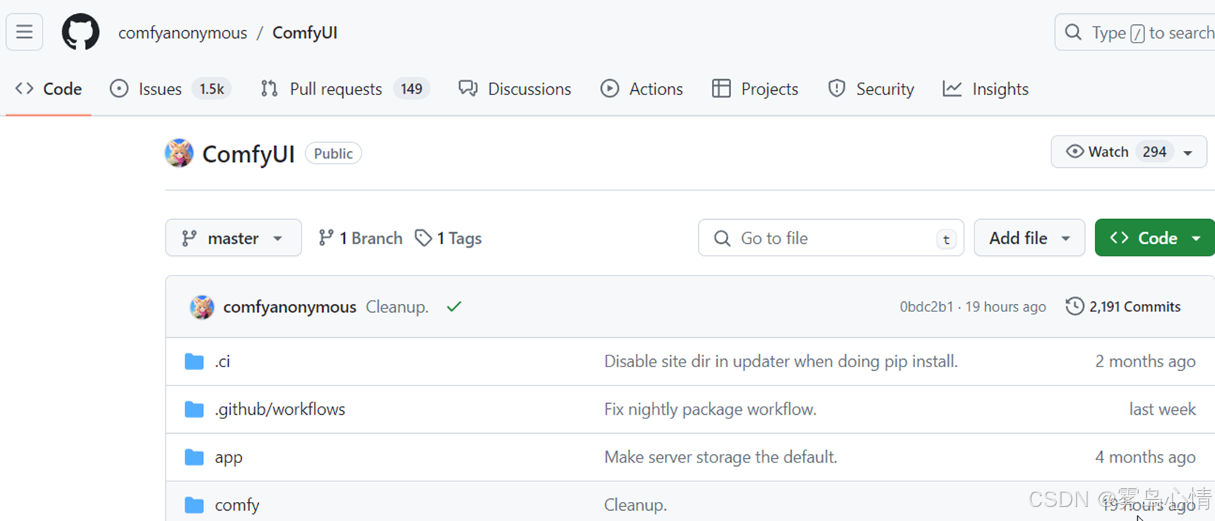Open the app folder

(x=228, y=458)
